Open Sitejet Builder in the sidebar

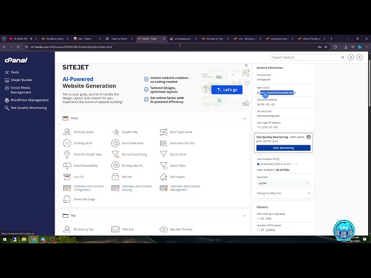[19, 80]
